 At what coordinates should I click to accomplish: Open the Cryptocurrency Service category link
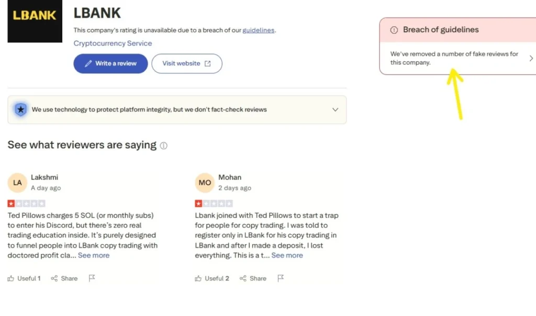[x=113, y=43]
